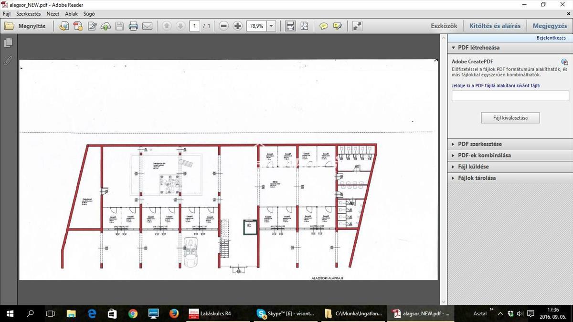Open the Nézet menu
573x322 pixels.
tap(53, 14)
